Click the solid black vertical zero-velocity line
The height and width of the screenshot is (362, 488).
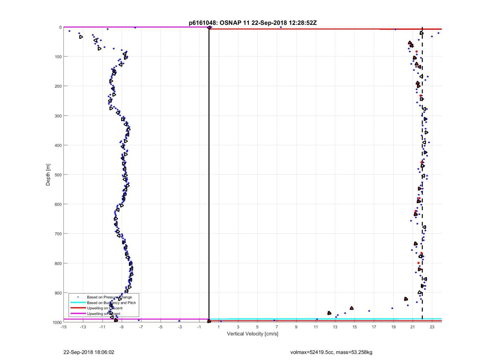pyautogui.click(x=209, y=174)
